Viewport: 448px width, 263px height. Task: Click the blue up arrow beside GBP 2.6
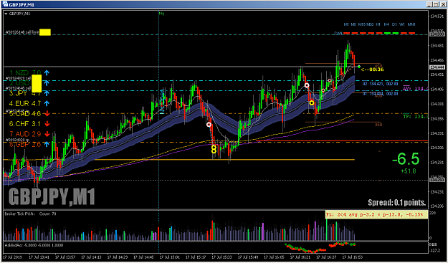[47, 144]
